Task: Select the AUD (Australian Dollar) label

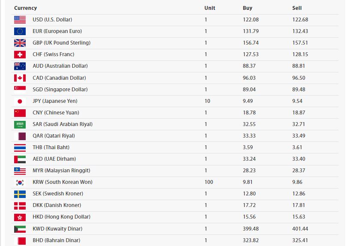Action: coord(60,66)
